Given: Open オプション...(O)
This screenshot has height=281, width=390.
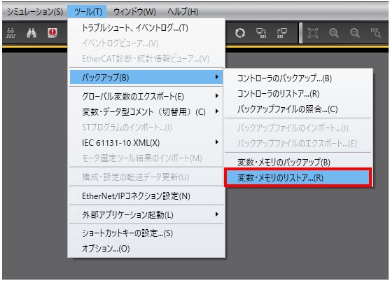Looking at the screenshot, I should pos(146,248).
